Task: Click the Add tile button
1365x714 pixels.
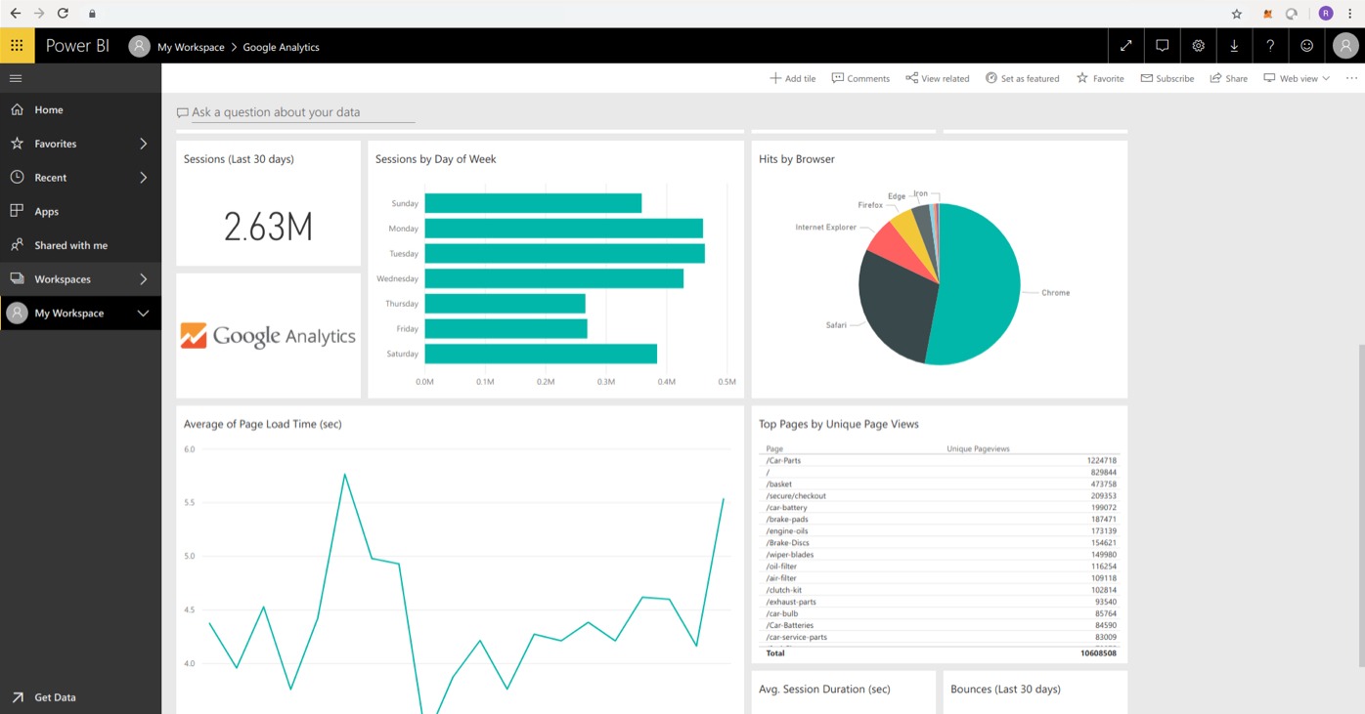Action: 792,78
